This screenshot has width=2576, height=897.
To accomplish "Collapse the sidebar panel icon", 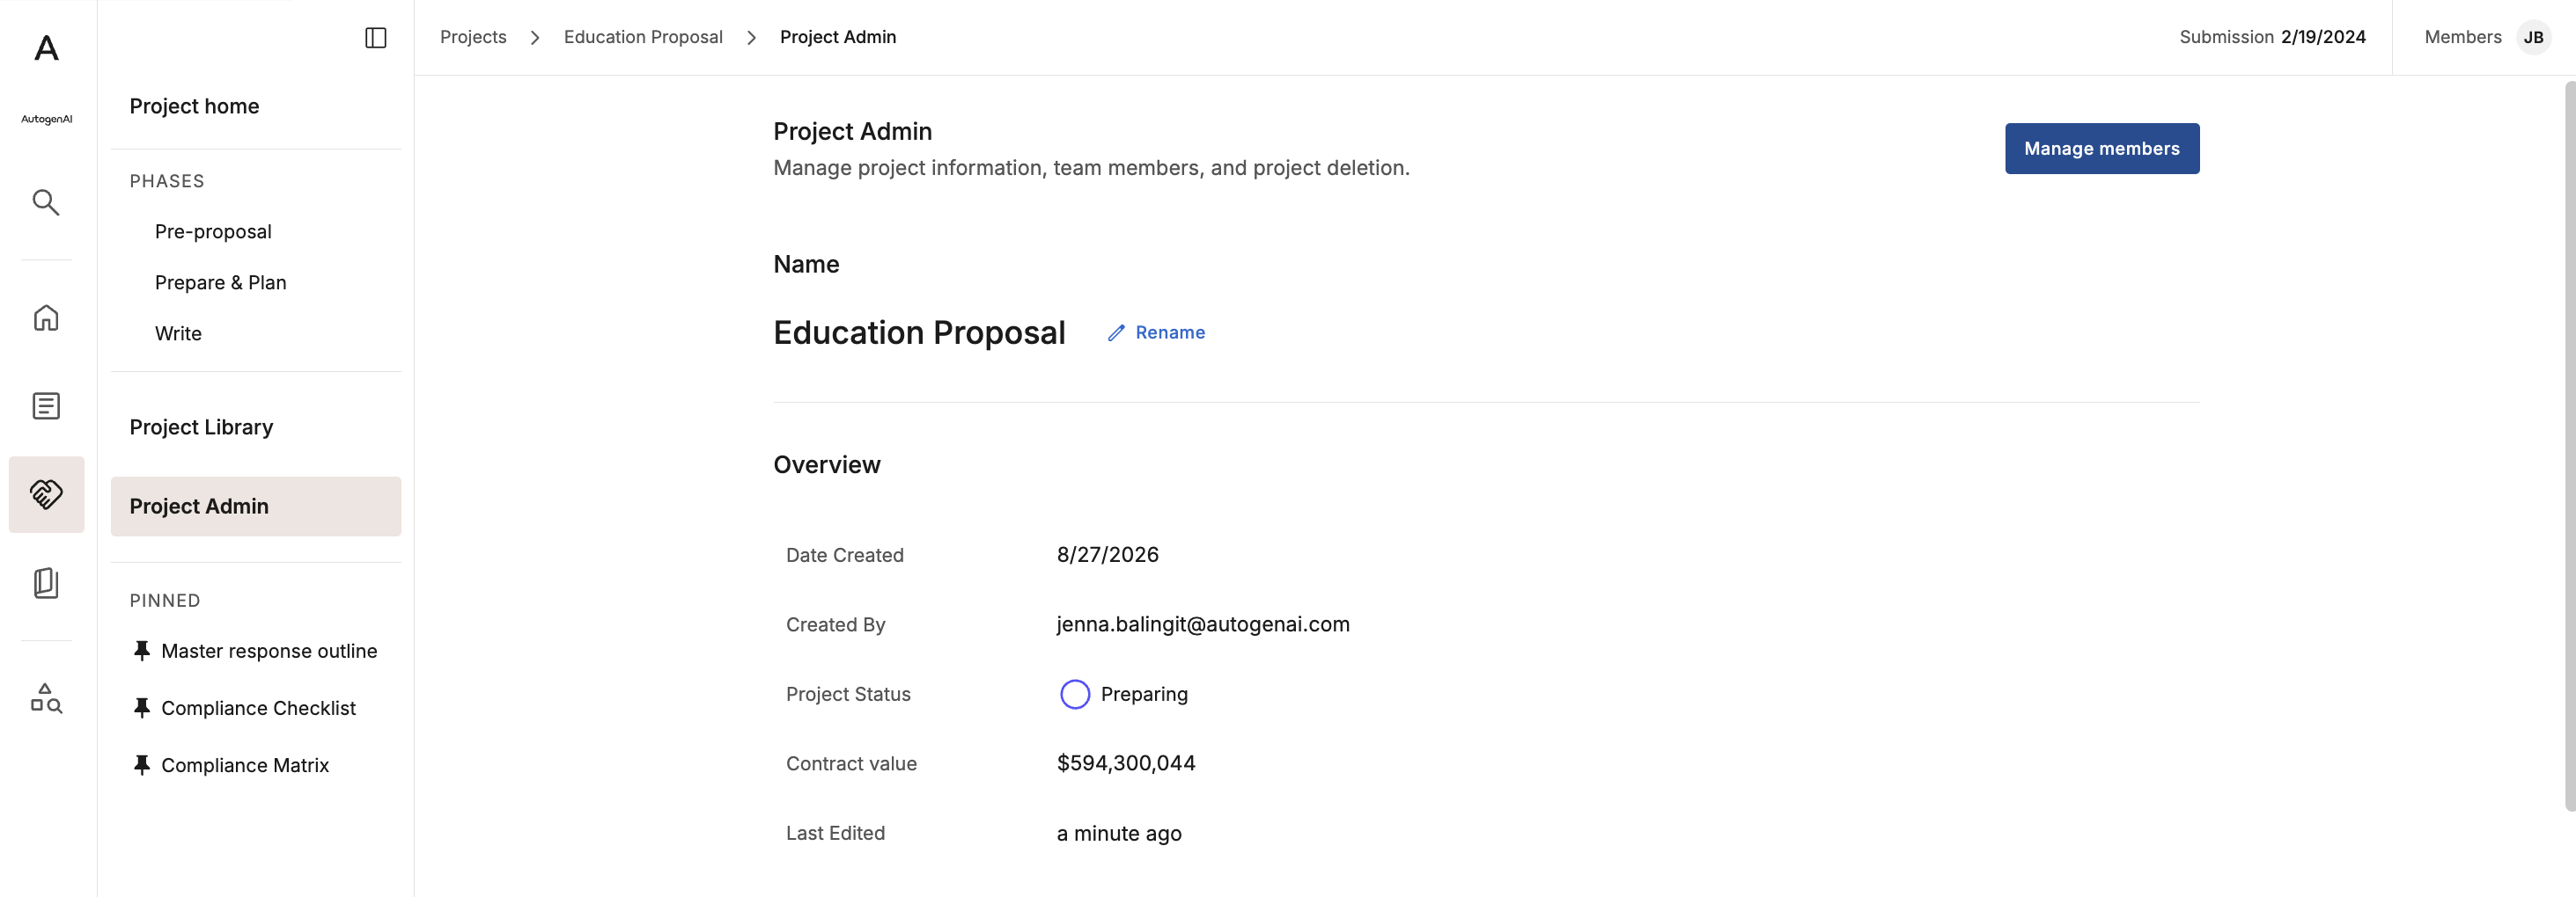I will [376, 38].
